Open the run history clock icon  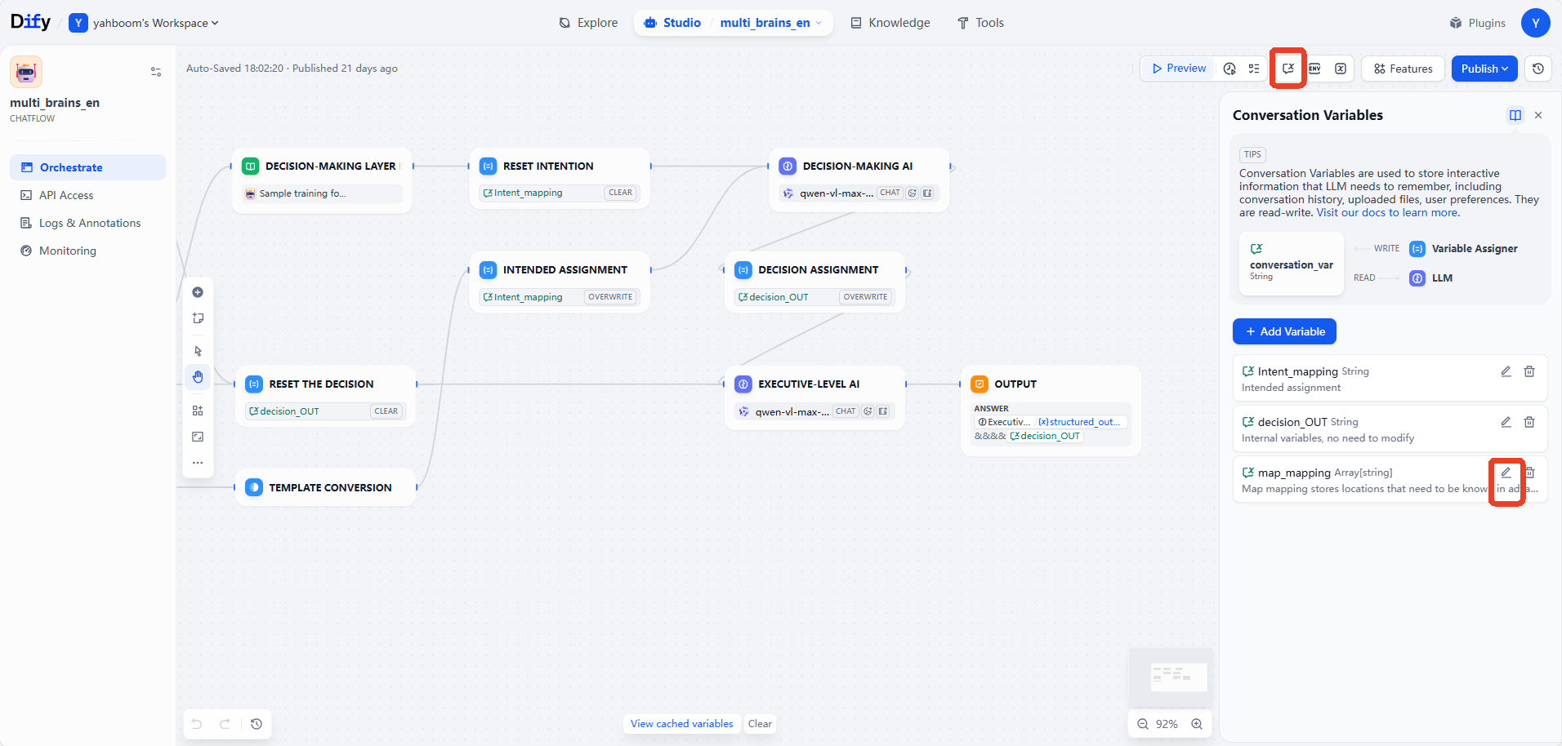pos(1230,69)
